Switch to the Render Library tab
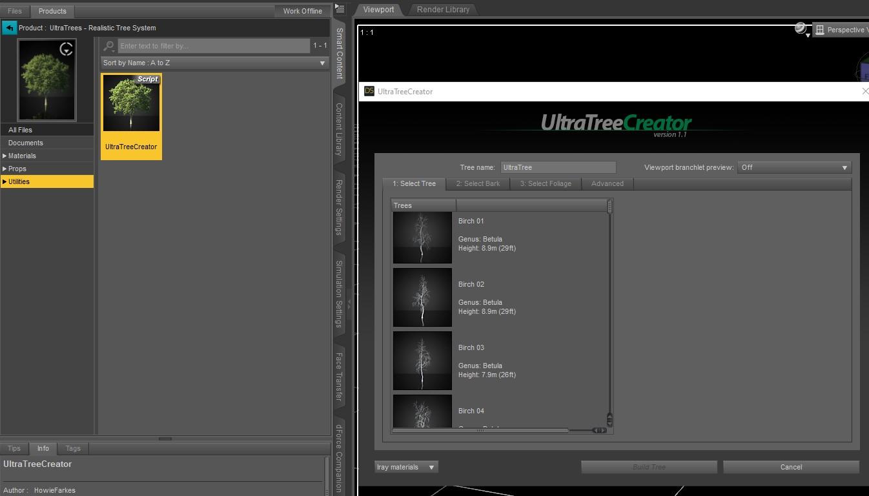869x496 pixels. point(444,10)
